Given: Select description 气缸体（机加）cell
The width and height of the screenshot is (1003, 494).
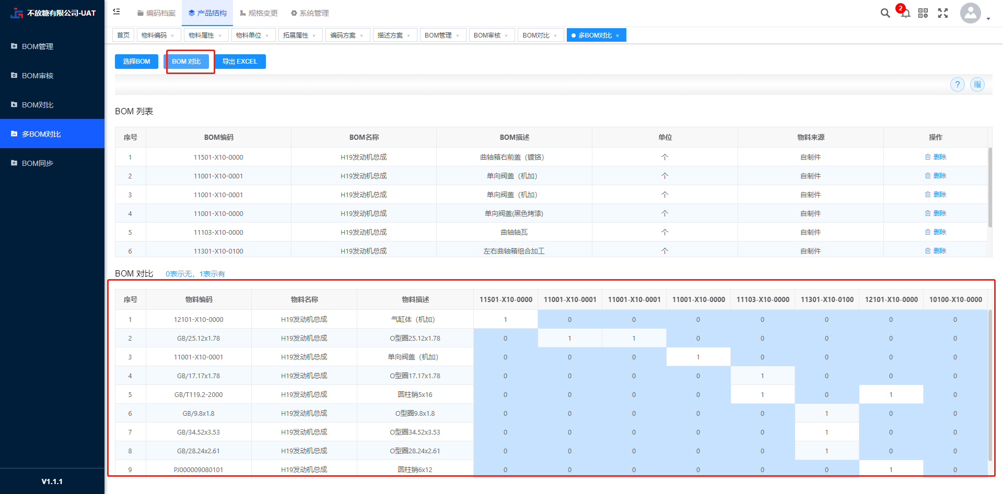Looking at the screenshot, I should pyautogui.click(x=415, y=319).
